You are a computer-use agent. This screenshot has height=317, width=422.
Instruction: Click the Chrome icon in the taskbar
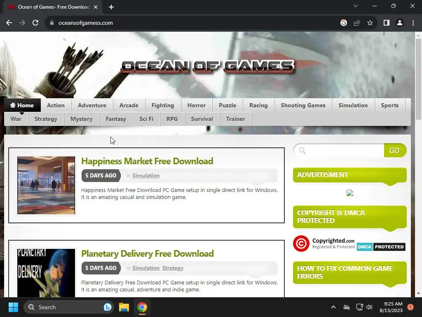(142, 307)
